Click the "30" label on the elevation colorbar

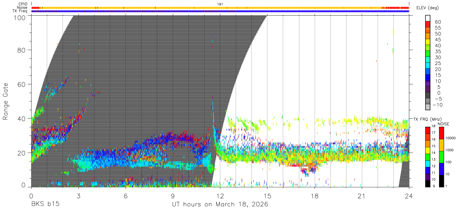[438, 58]
